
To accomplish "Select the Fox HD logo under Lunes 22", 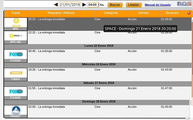I will click(x=16, y=54).
